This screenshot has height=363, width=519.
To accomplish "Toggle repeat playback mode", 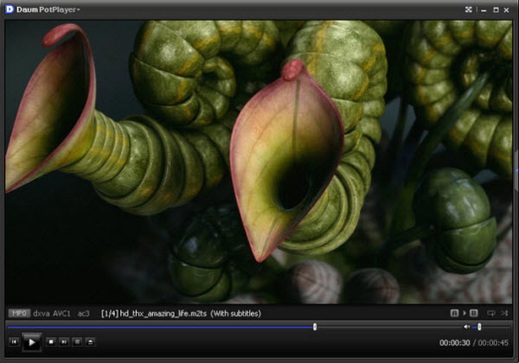I will [x=491, y=313].
